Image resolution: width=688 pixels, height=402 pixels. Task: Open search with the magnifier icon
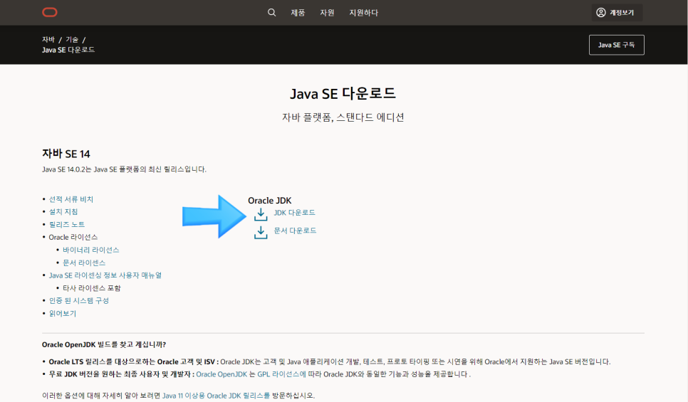point(271,12)
